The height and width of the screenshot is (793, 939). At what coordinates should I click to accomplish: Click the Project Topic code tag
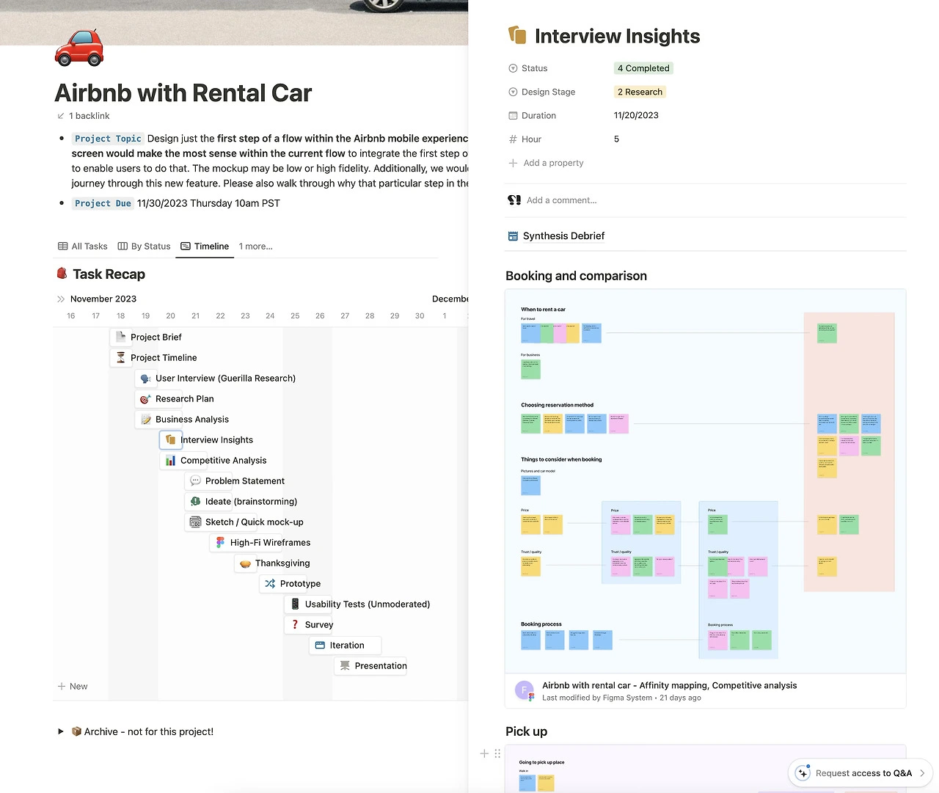pos(108,139)
